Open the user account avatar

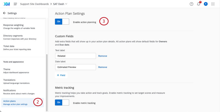[x=206, y=4]
